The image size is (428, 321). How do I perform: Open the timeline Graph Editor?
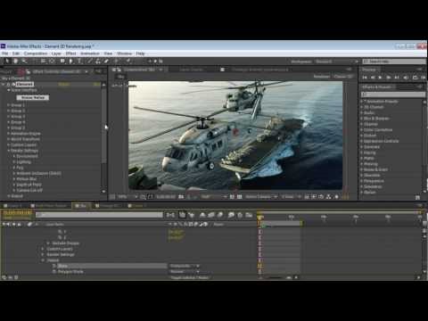[x=249, y=215]
